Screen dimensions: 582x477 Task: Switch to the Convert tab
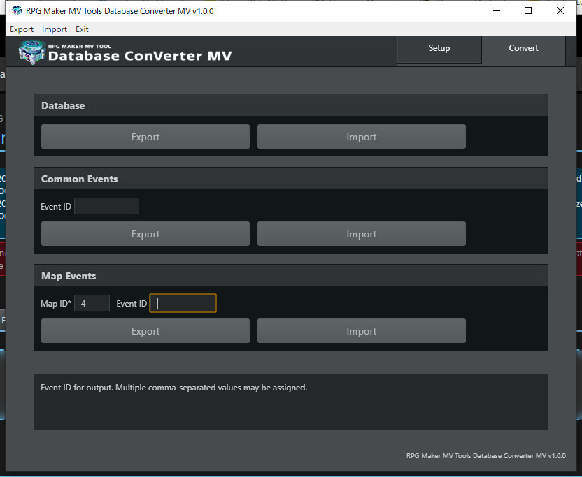tap(523, 48)
